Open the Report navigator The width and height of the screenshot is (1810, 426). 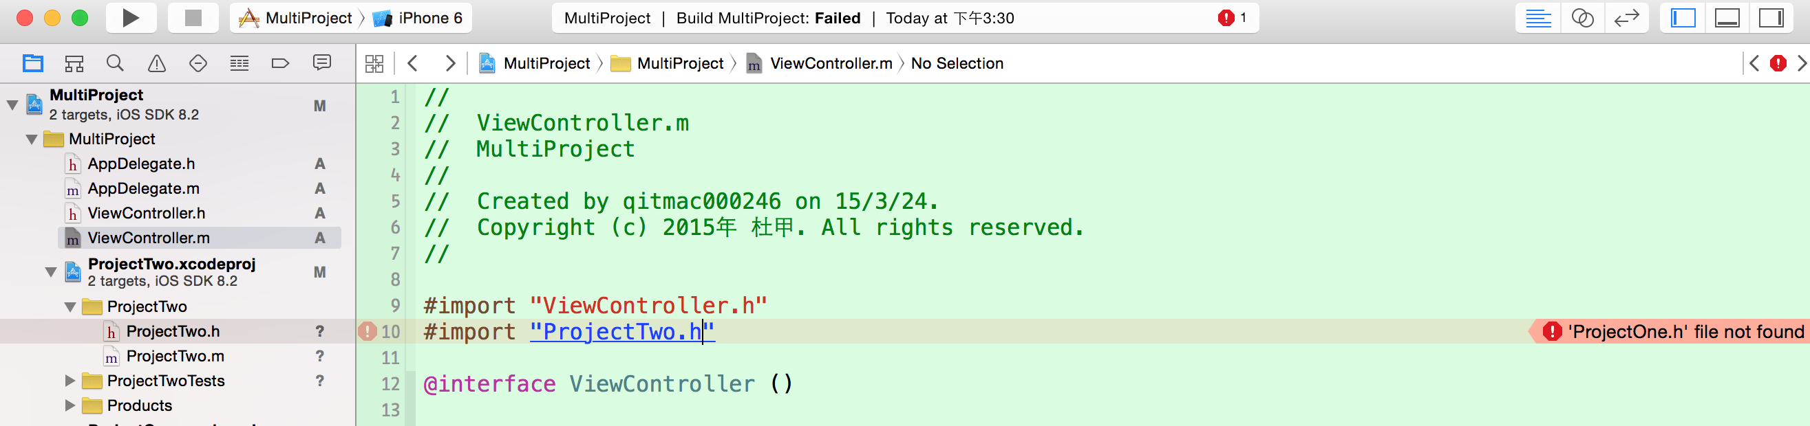pos(322,63)
